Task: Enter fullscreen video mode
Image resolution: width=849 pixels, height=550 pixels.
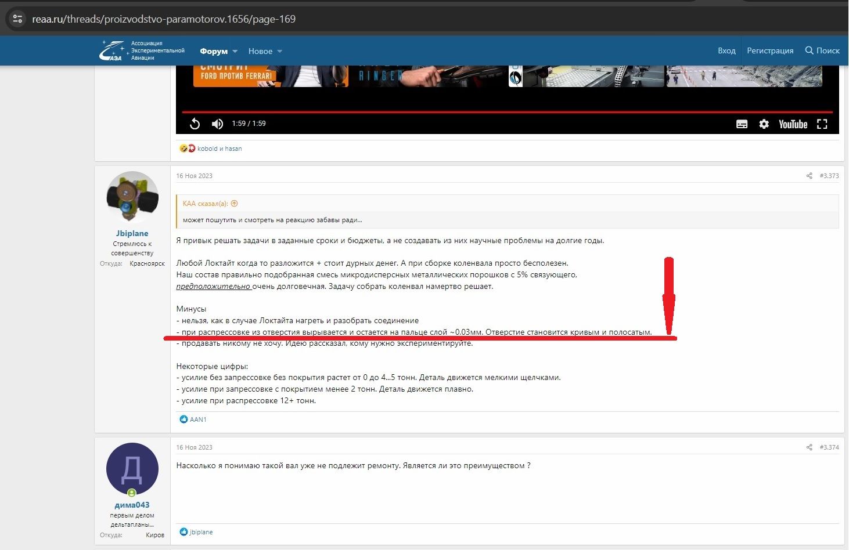Action: coord(822,124)
